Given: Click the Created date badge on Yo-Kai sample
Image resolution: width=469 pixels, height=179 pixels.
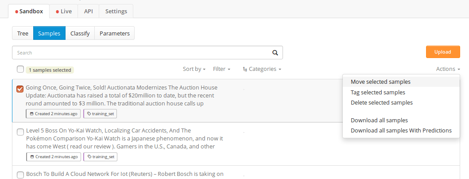Looking at the screenshot, I should coord(54,157).
